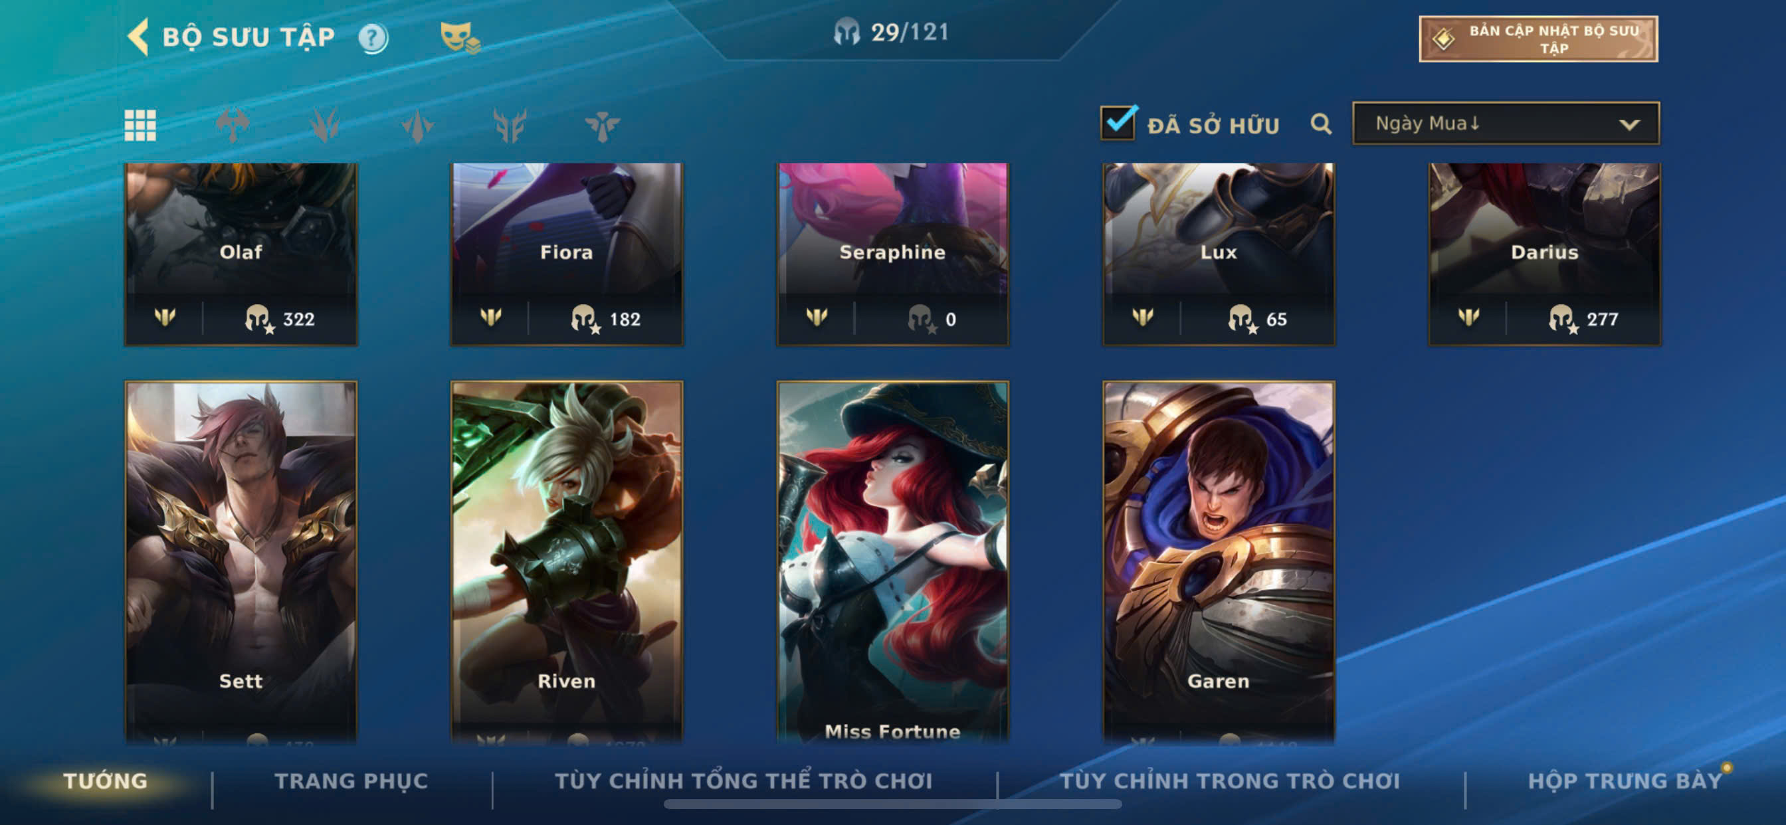
Task: Click Olaf's mastery points 322 indicator
Action: (x=280, y=320)
